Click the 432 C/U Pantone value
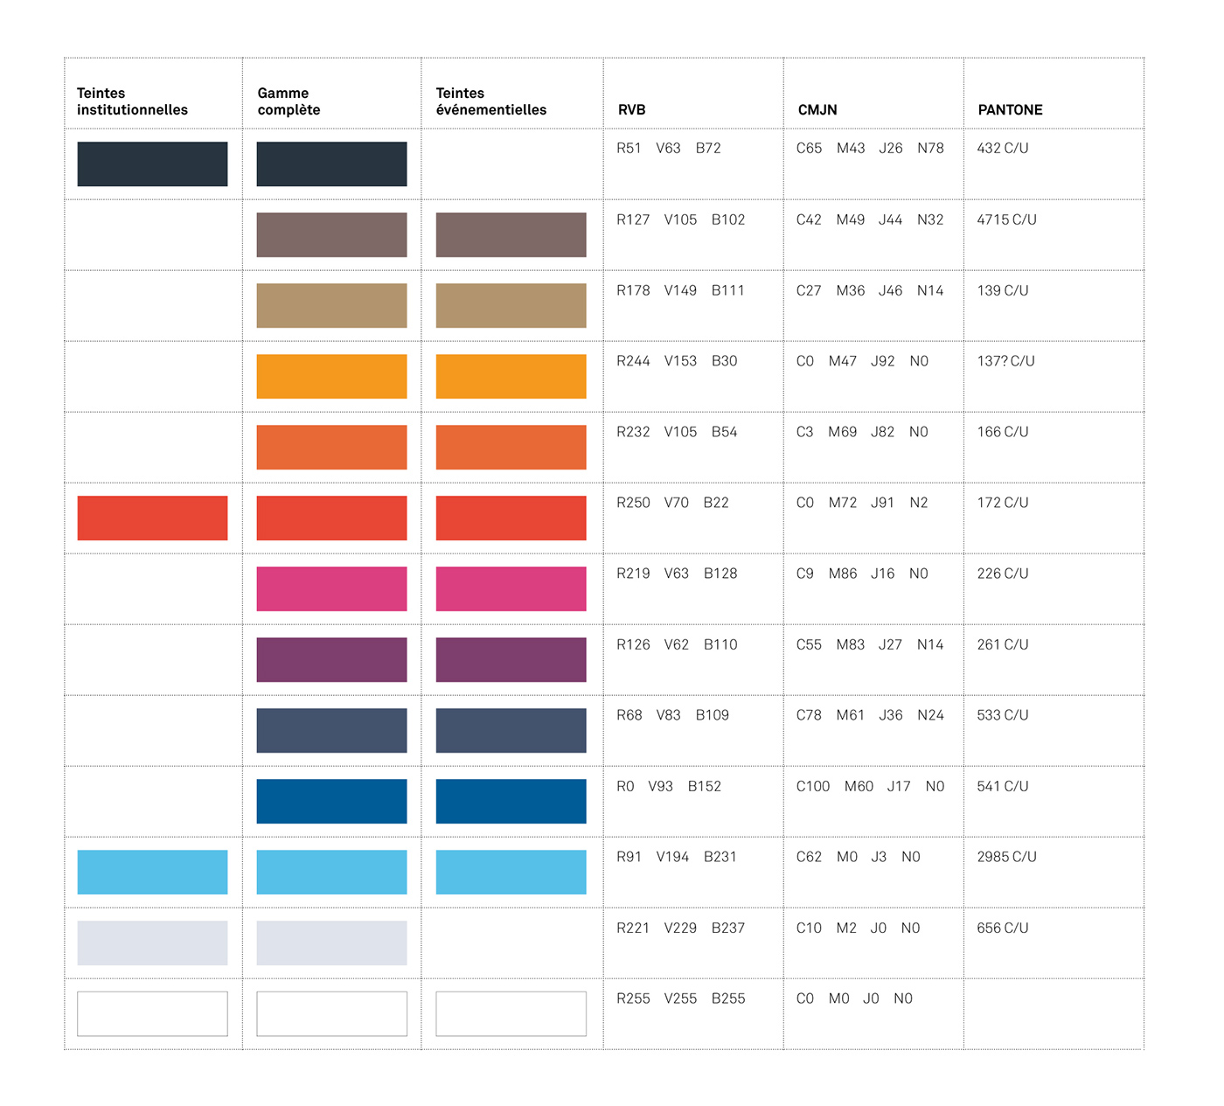The width and height of the screenshot is (1224, 1106). (1003, 148)
